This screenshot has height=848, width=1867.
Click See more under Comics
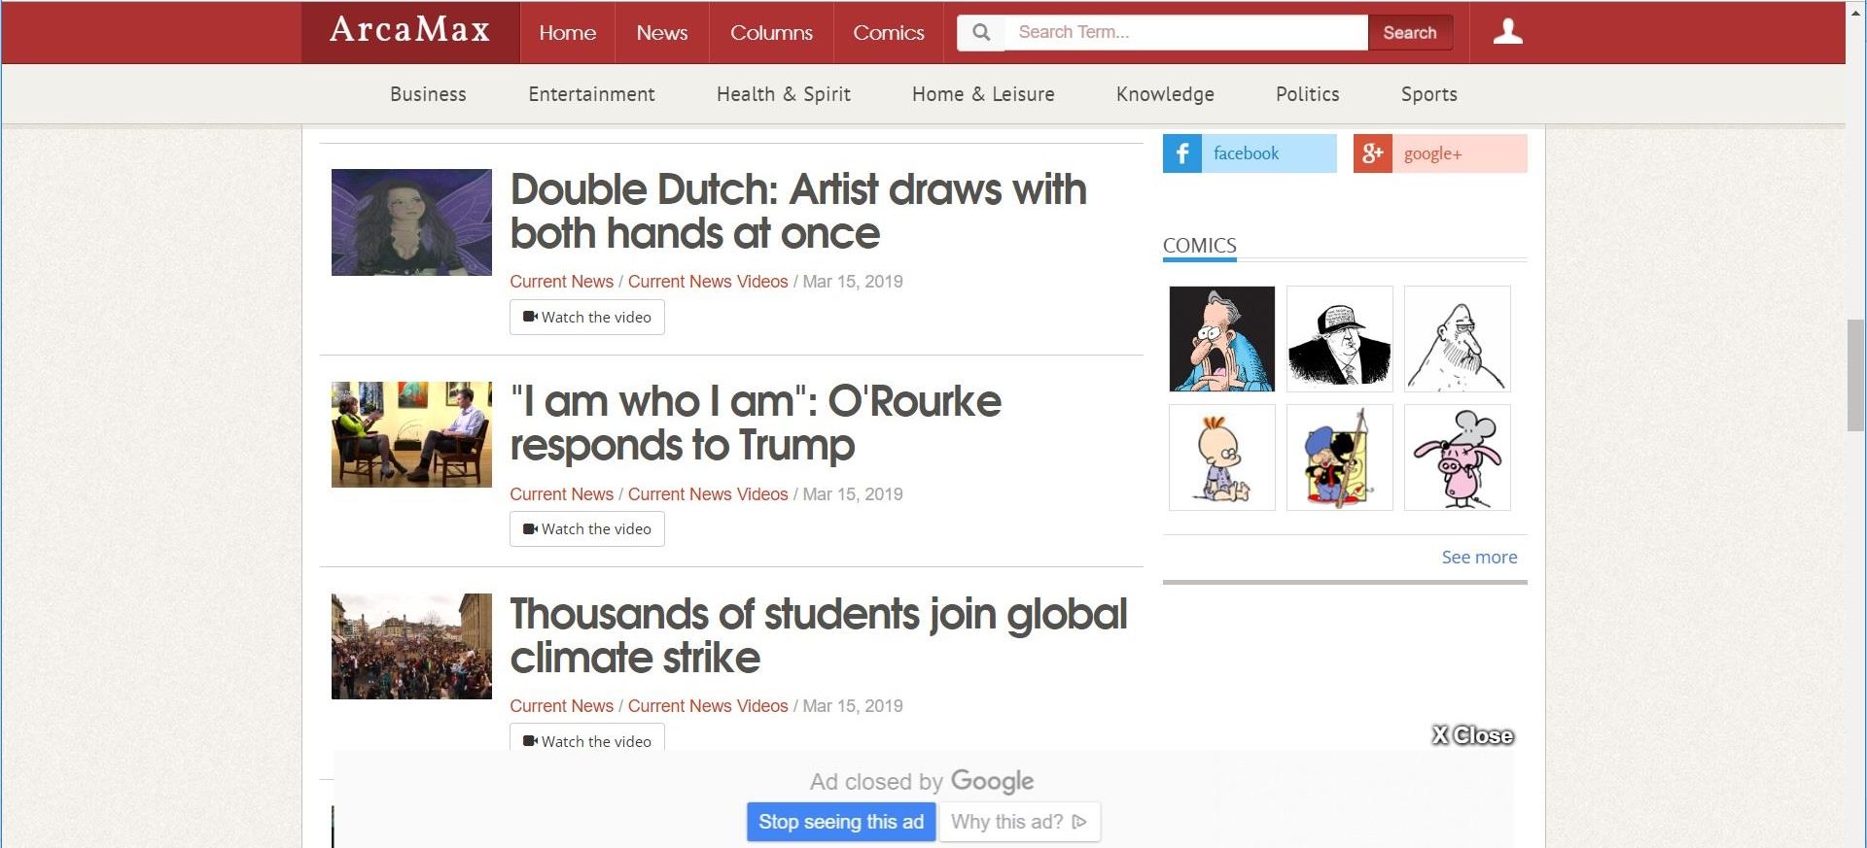pos(1479,558)
